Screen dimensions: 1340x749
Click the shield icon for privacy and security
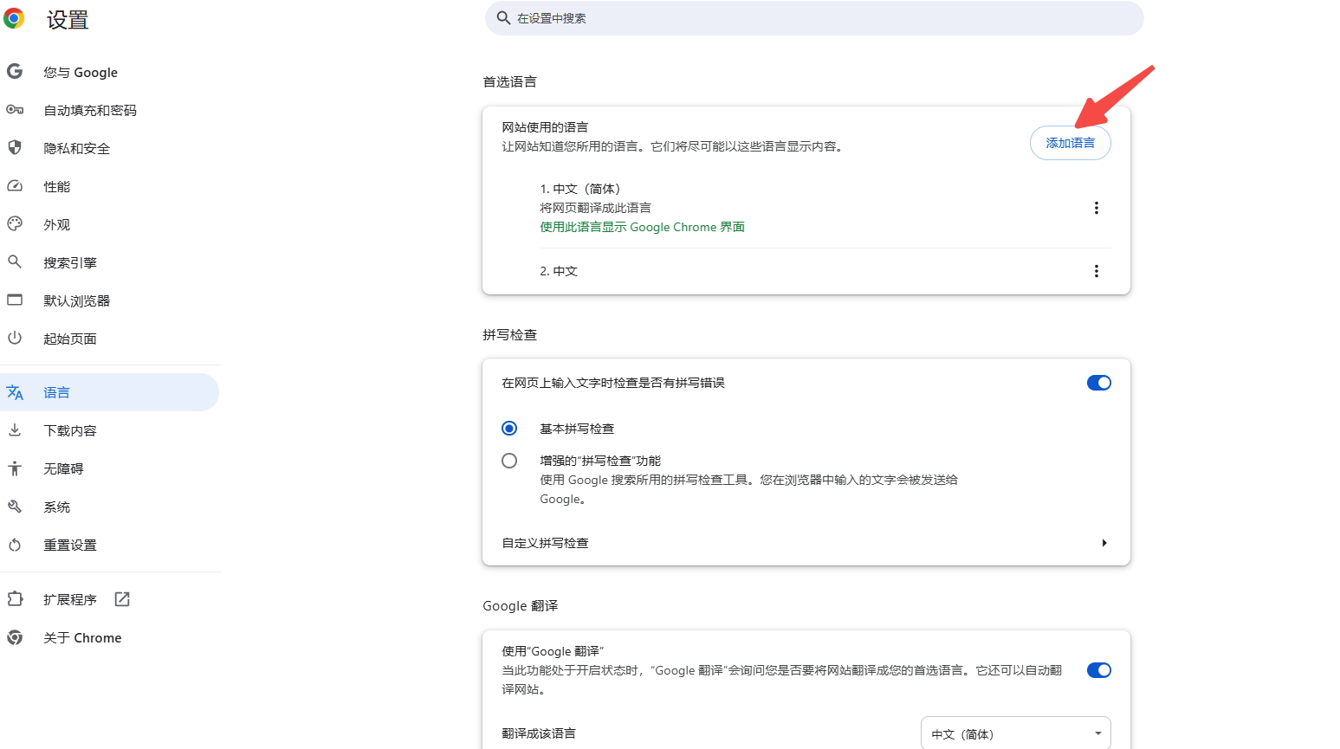[15, 148]
